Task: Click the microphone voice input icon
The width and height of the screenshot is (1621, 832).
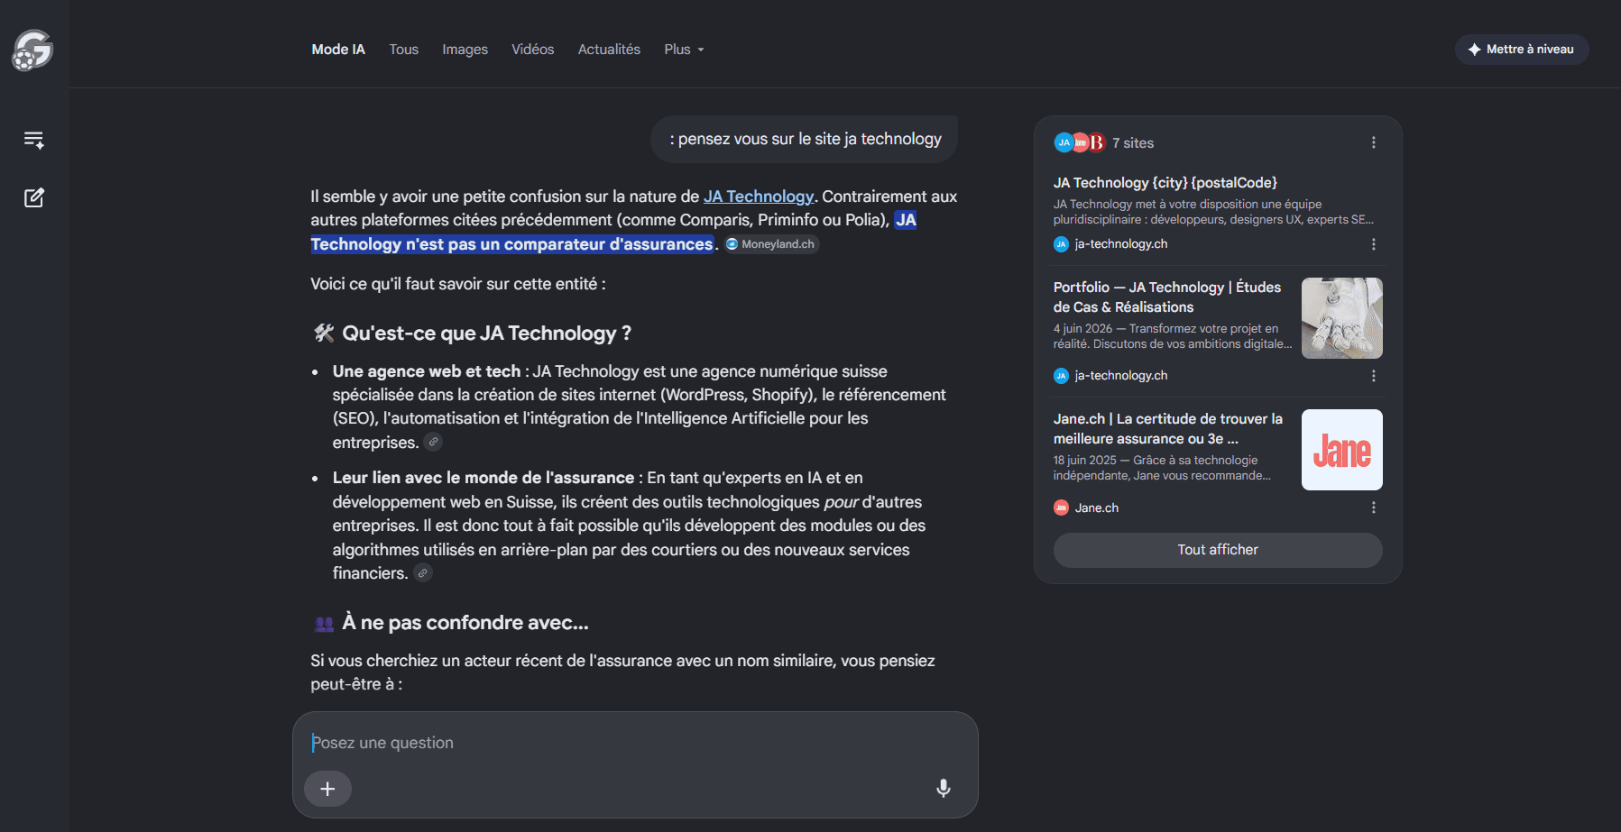Action: tap(944, 789)
